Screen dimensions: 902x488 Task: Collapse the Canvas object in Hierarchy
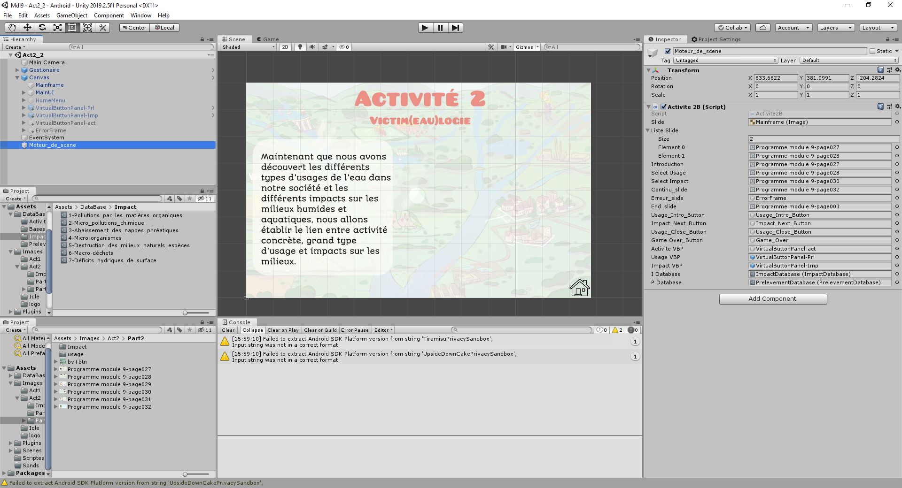point(17,77)
